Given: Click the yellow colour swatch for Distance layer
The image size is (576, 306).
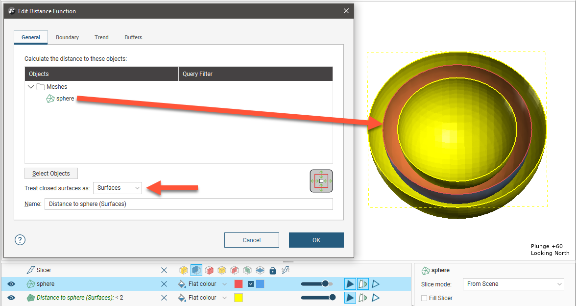Looking at the screenshot, I should coord(239,298).
